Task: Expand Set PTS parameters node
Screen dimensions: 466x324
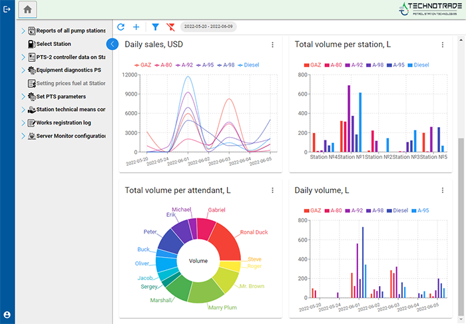Action: pyautogui.click(x=23, y=96)
